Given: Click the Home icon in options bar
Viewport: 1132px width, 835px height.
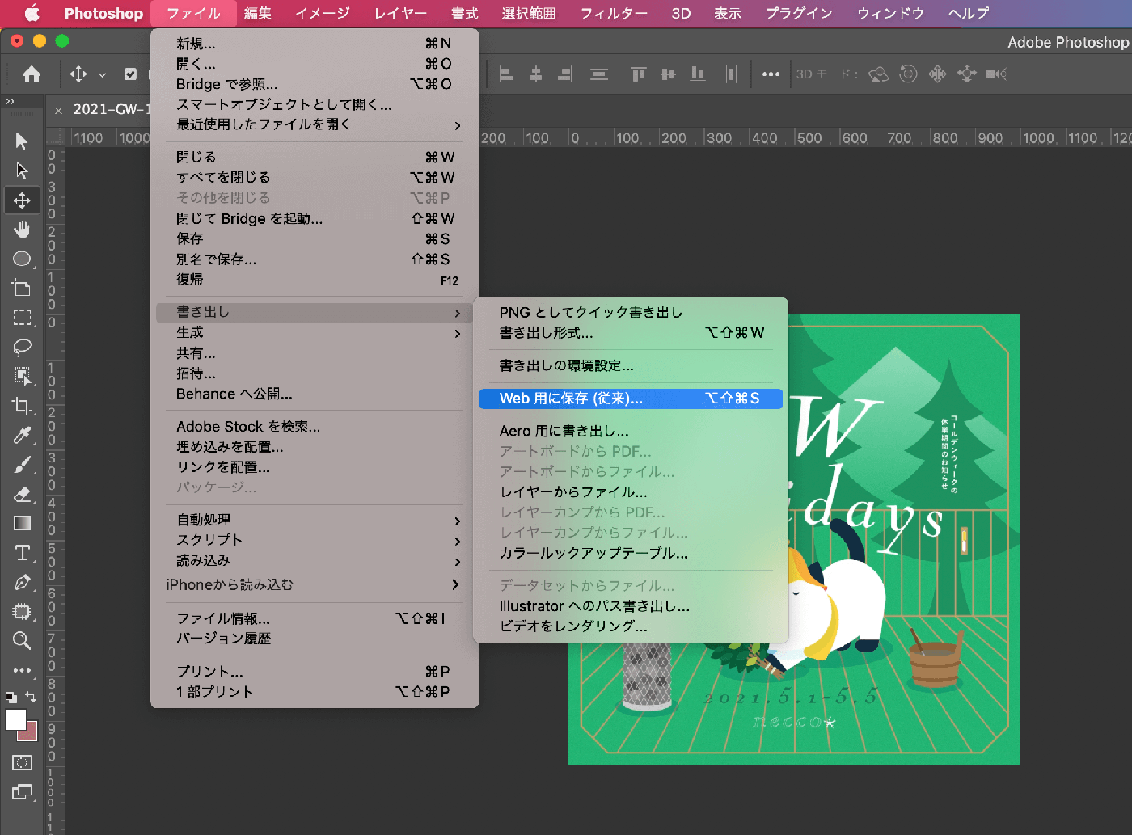Looking at the screenshot, I should [32, 74].
